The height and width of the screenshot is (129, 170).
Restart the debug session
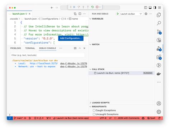[x=93, y=7]
